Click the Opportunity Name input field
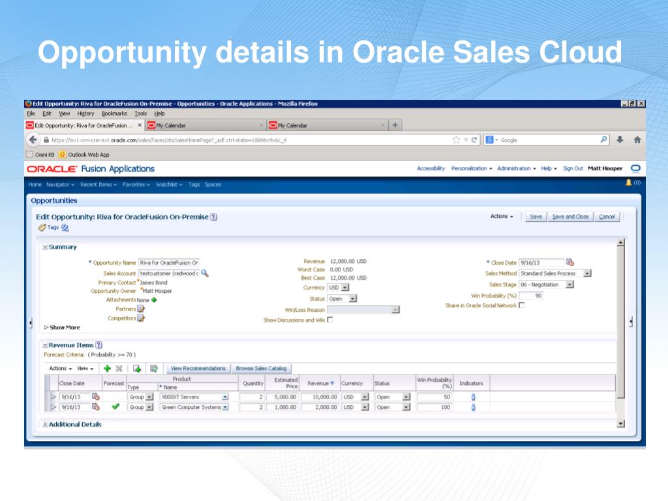The image size is (668, 501). pyautogui.click(x=169, y=262)
